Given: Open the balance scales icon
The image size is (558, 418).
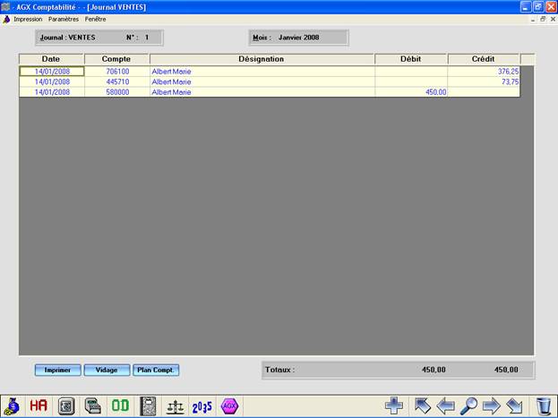Looking at the screenshot, I should (176, 405).
